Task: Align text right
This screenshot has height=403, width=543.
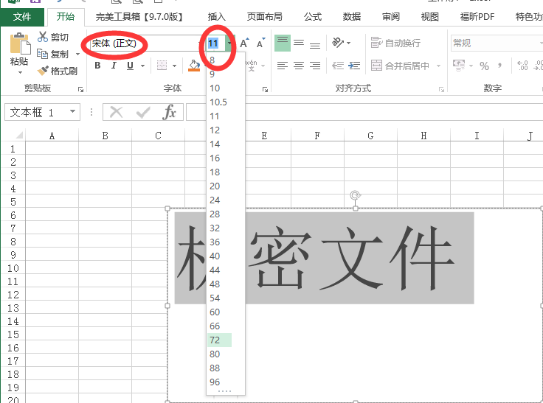Action: point(315,66)
